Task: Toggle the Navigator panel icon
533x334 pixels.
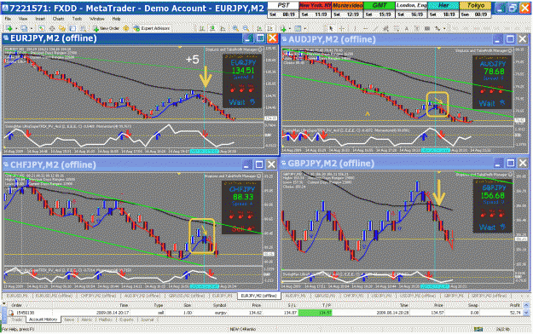Action: [x=62, y=28]
